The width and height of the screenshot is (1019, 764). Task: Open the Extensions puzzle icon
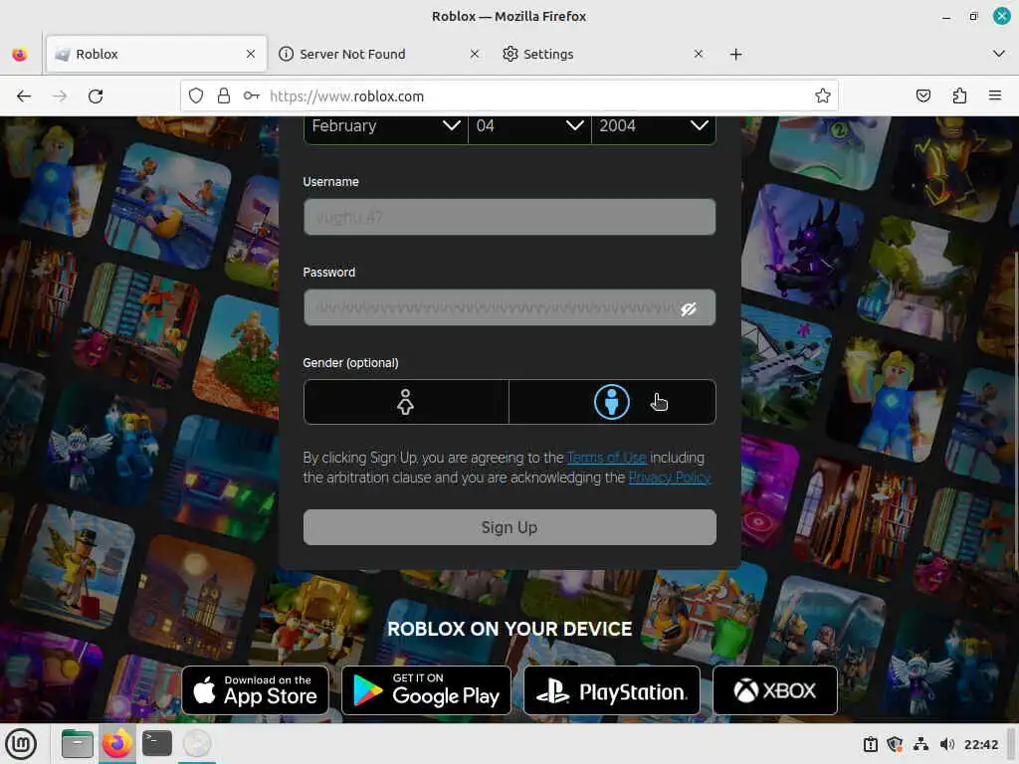(x=959, y=96)
